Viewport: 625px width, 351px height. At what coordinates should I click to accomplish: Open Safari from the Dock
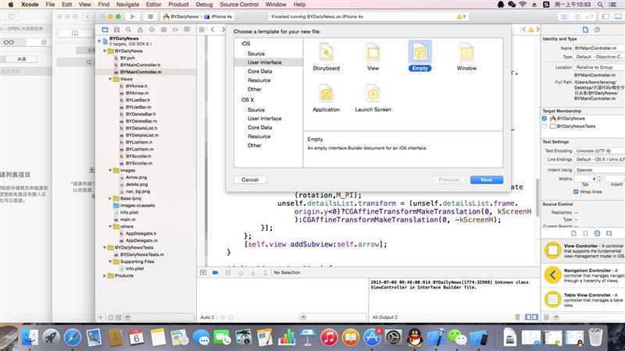click(73, 338)
